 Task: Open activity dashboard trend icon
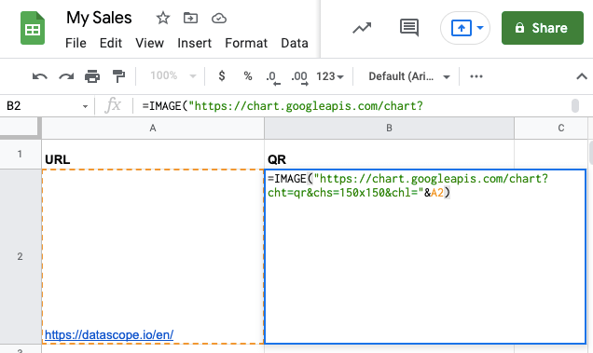pyautogui.click(x=362, y=28)
